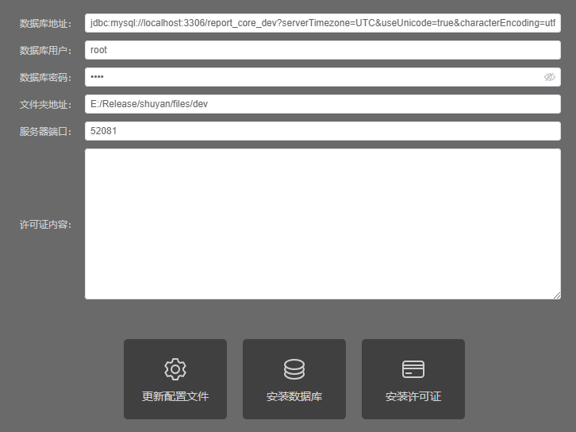Click the 安装许可证 button label
The height and width of the screenshot is (432, 576).
point(413,396)
